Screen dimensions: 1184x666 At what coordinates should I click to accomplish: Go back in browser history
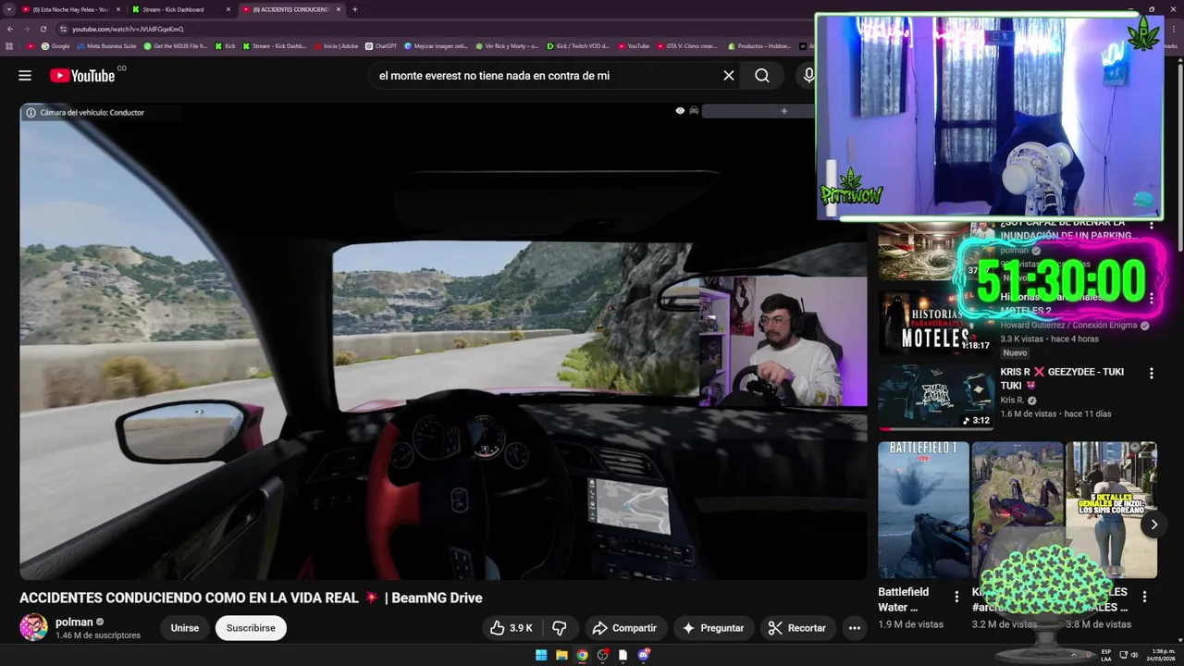tap(9, 29)
